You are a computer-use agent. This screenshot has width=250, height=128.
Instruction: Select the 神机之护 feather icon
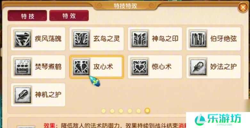point(23,95)
